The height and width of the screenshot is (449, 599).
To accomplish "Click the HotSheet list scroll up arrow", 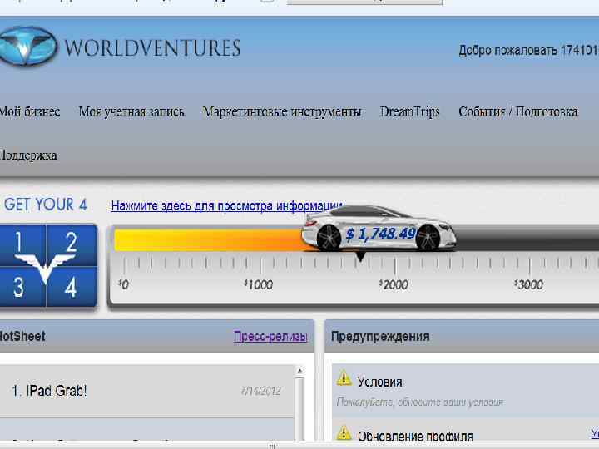I will click(x=299, y=371).
